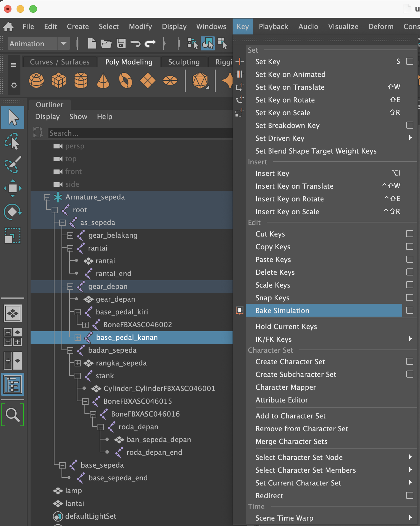Viewport: 420px width, 526px height.
Task: Click Delete Keys menu entry
Action: (x=275, y=272)
